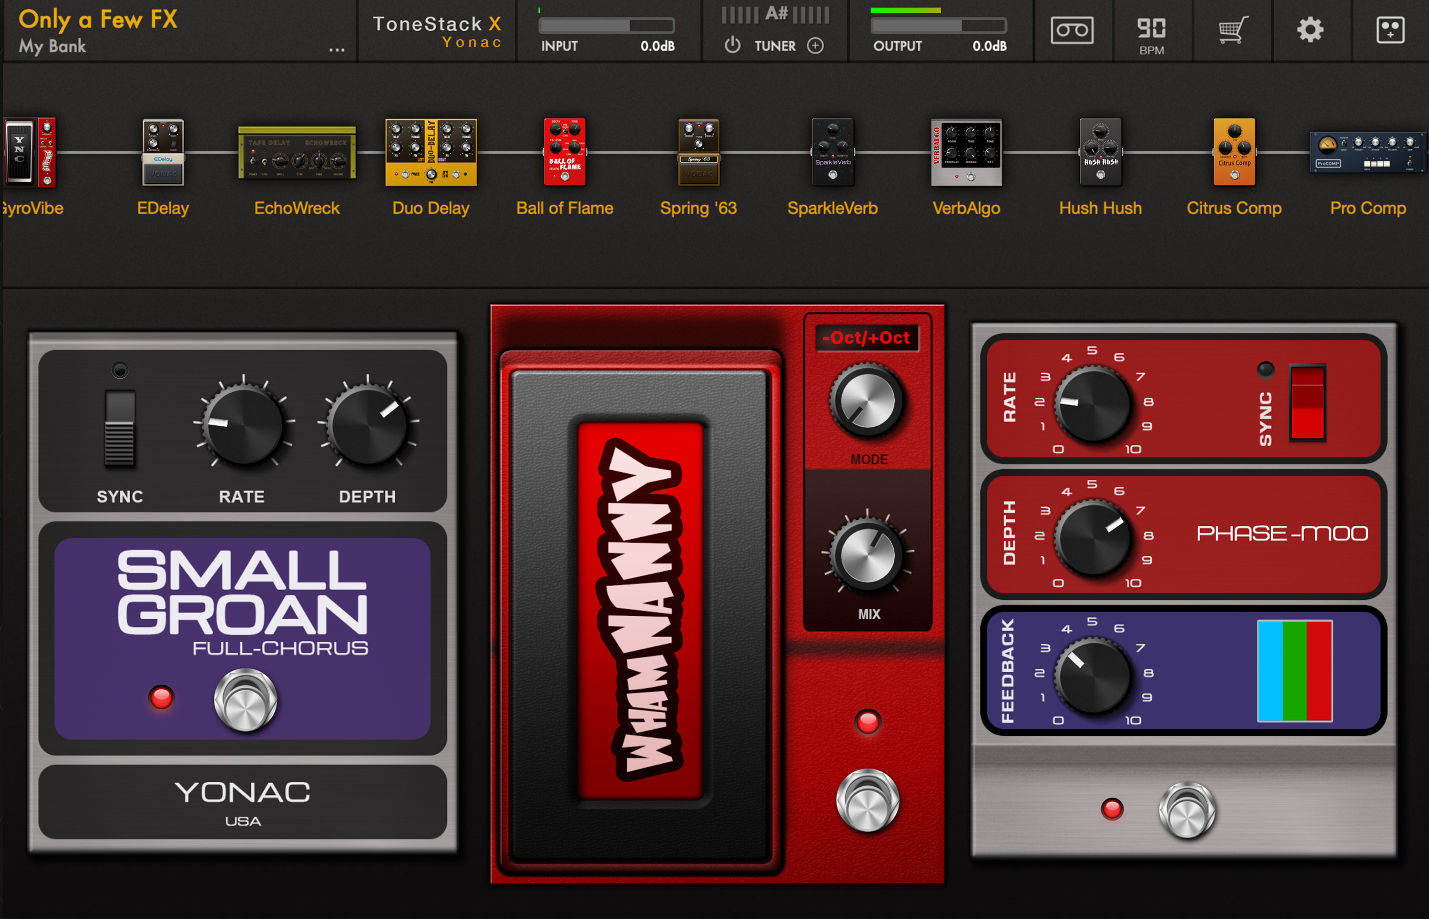This screenshot has height=919, width=1429.
Task: Select the Duo Delay pedal thumbnail
Action: click(431, 152)
